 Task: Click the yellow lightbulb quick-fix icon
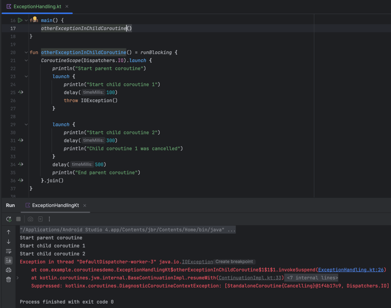coord(35,19)
